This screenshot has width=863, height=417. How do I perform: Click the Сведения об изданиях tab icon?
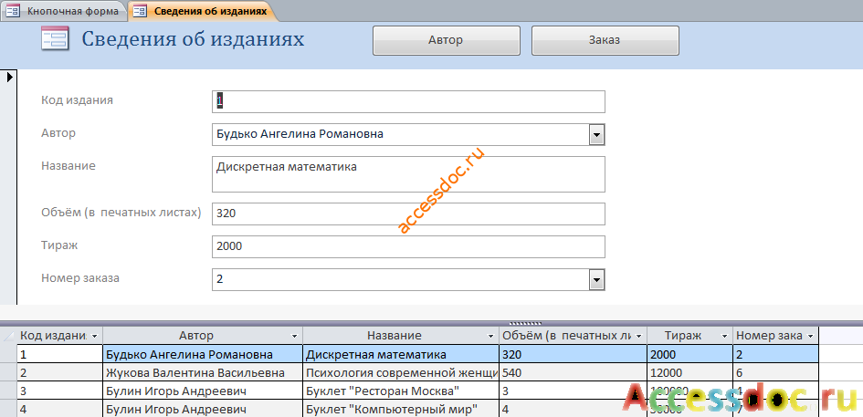pos(141,11)
